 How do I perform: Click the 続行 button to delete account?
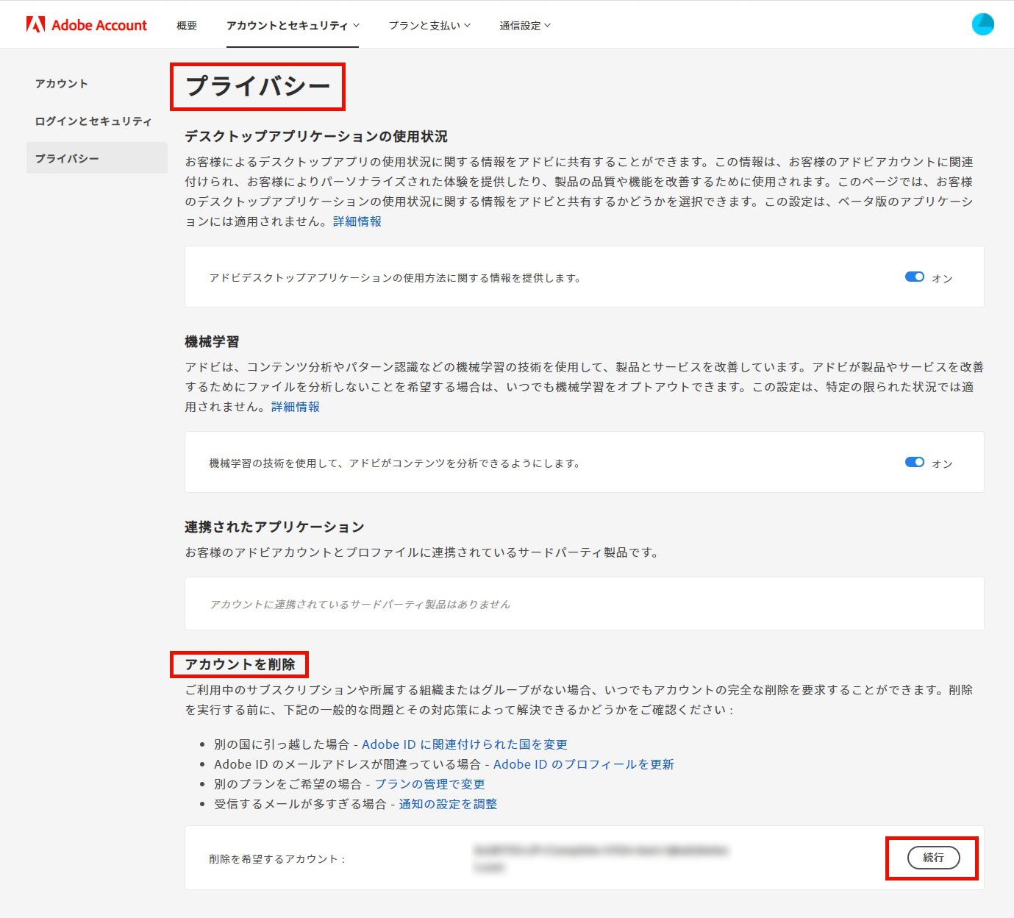933,858
